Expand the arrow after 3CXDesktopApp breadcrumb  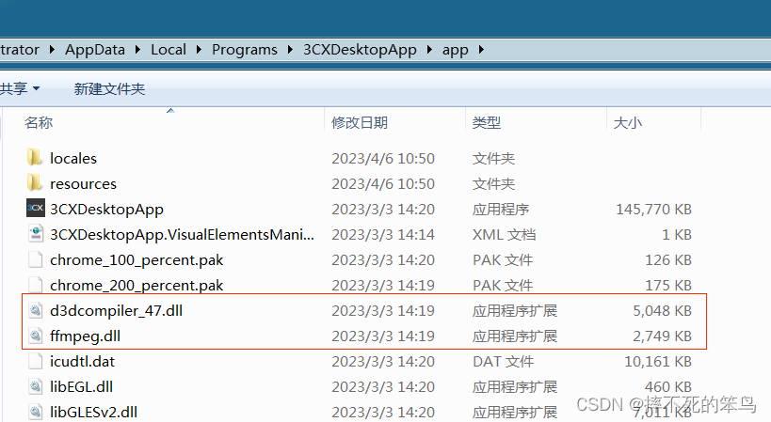(430, 50)
